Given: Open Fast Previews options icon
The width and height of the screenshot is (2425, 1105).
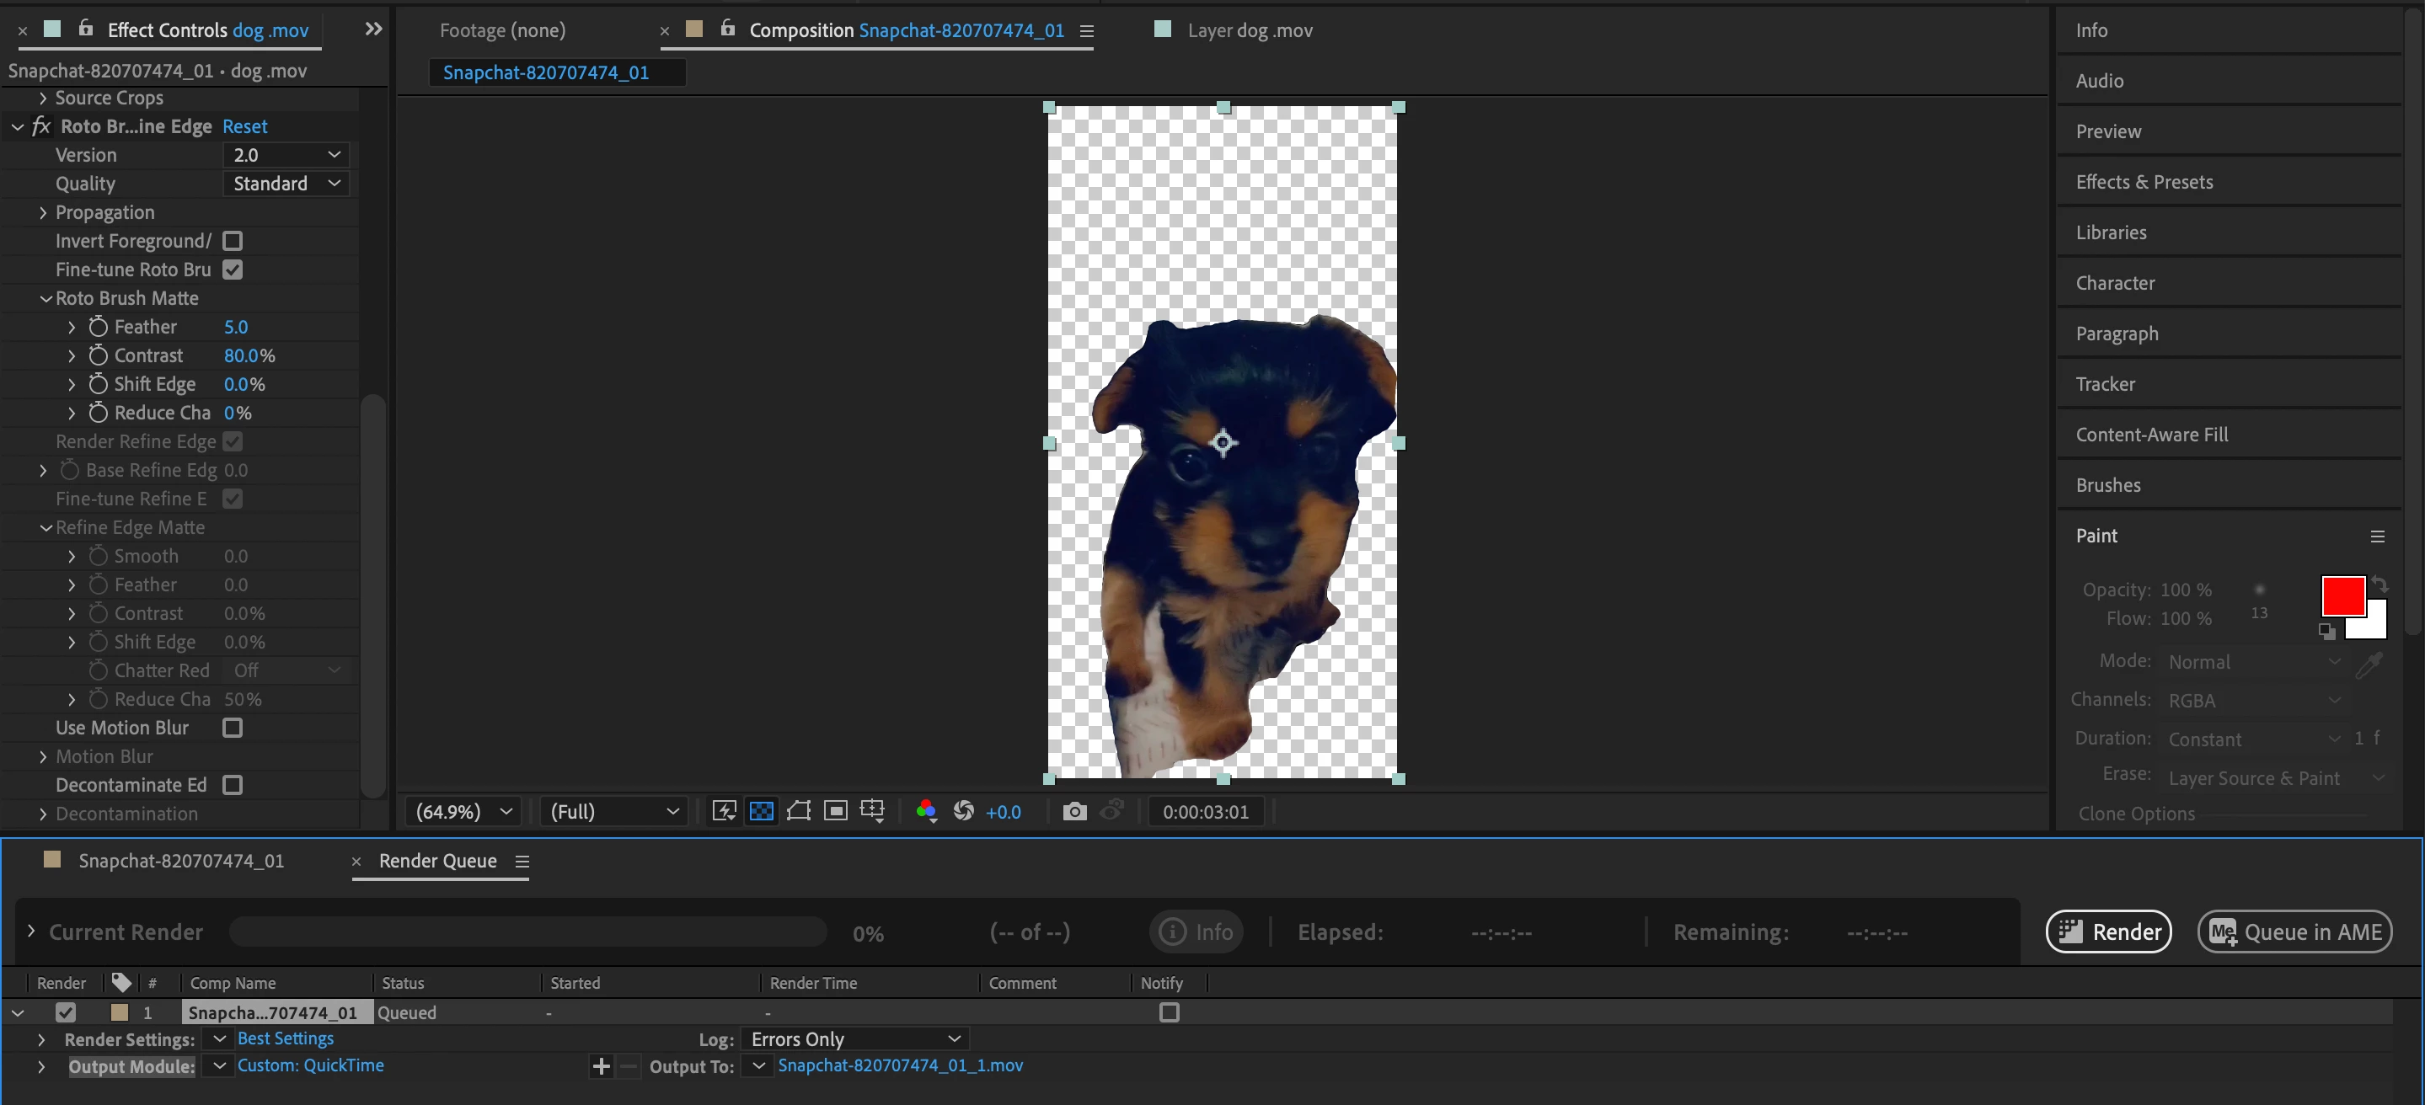Looking at the screenshot, I should tap(723, 811).
